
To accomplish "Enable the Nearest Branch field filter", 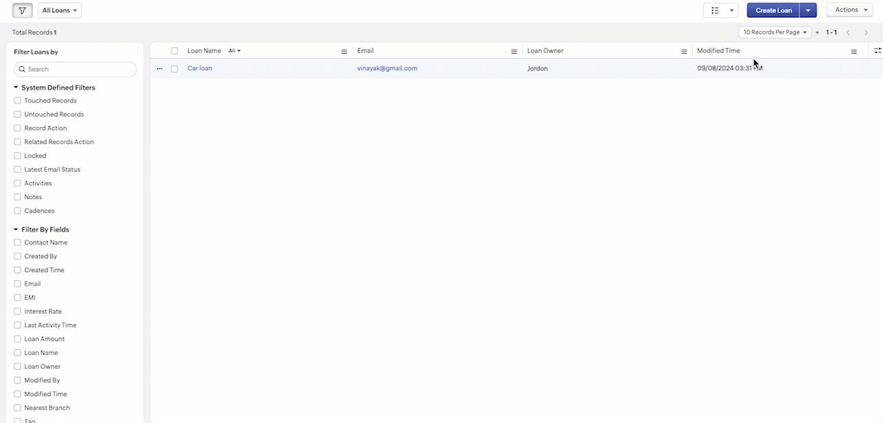I will click(18, 408).
